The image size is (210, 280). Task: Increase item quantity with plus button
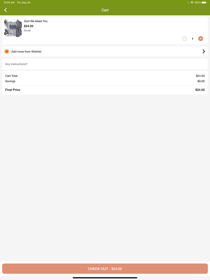pyautogui.click(x=201, y=39)
